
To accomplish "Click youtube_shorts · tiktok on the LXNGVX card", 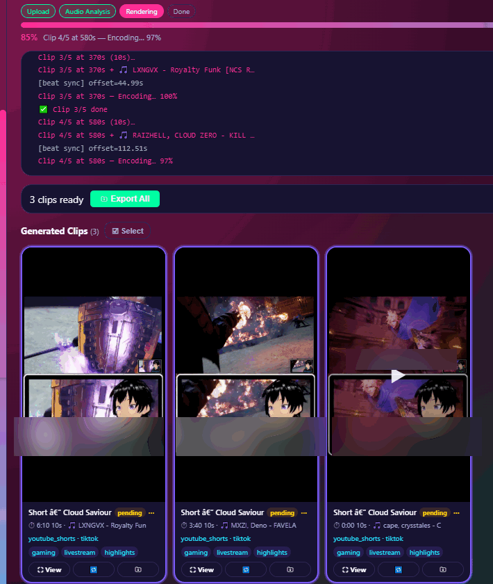I will (63, 539).
